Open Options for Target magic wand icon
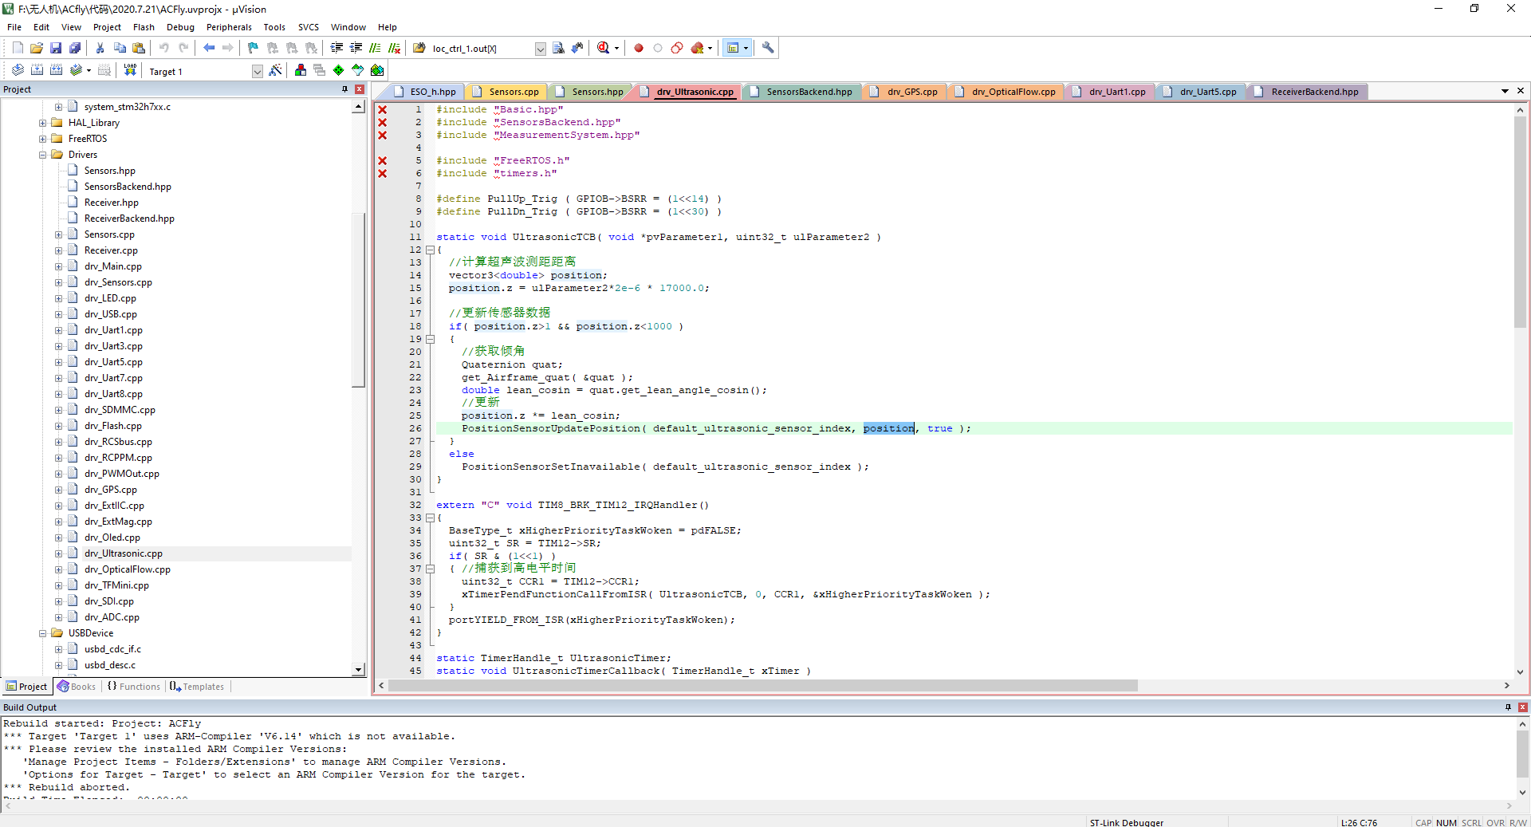 276,70
